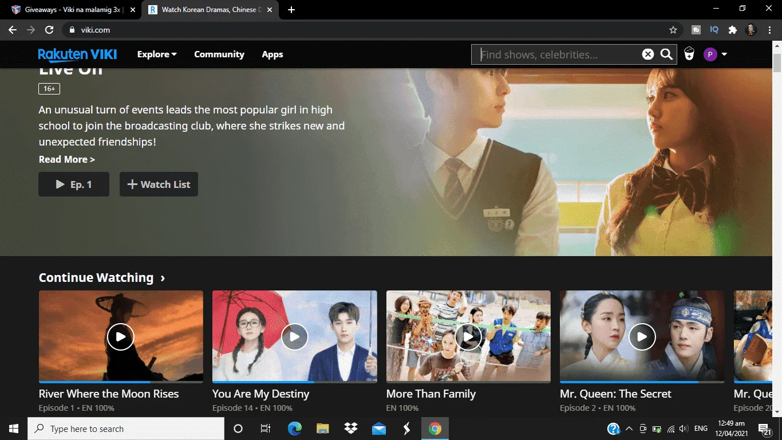Viewport: 782px width, 440px height.
Task: Click the page scrollbar up arrow
Action: tap(777, 46)
